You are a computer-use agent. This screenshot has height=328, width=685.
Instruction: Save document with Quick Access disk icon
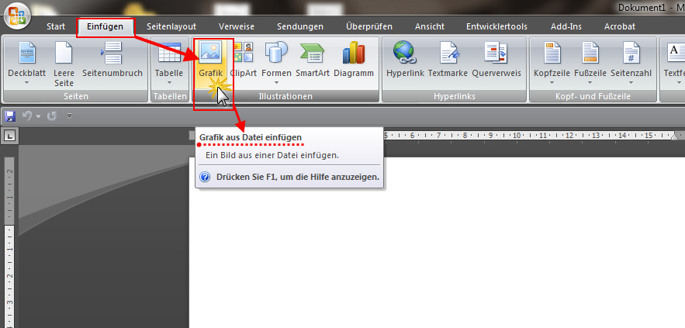(x=10, y=116)
